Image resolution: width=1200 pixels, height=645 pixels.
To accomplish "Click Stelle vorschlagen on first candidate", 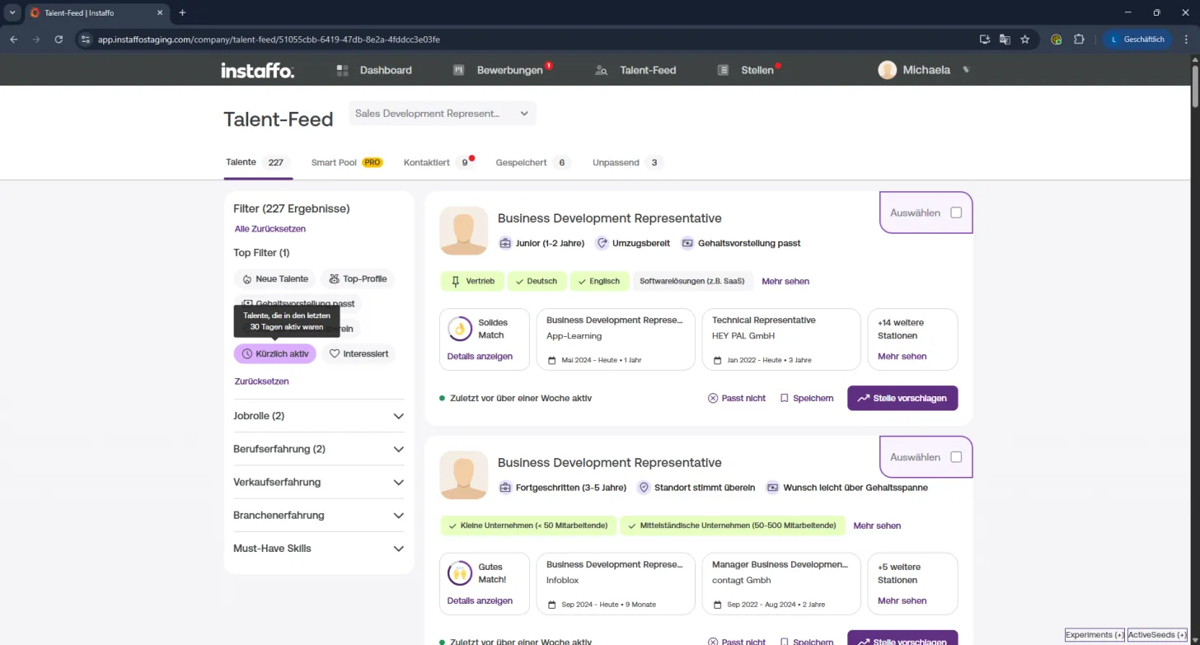I will click(x=902, y=398).
